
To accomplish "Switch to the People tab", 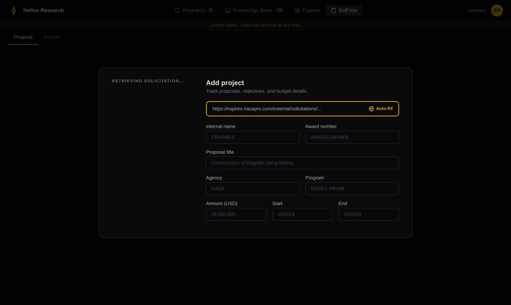I will (x=52, y=37).
